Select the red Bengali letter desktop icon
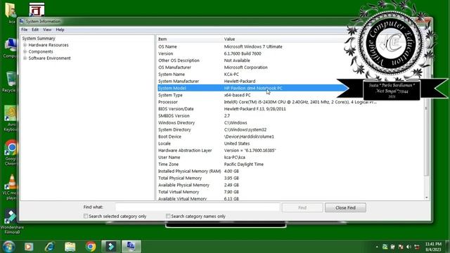Screen dimensions: 450x253 [x=37, y=9]
